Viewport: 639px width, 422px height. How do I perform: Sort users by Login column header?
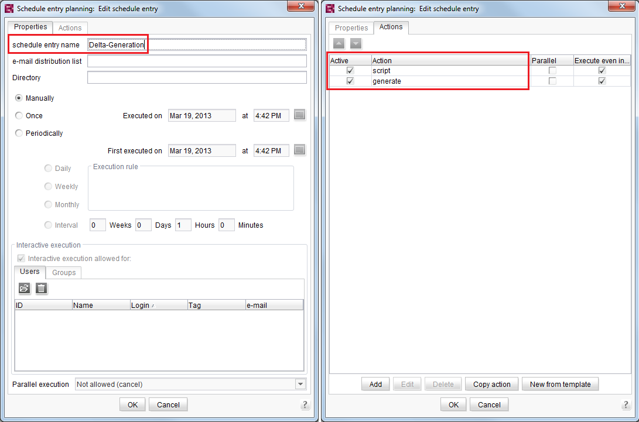click(159, 305)
